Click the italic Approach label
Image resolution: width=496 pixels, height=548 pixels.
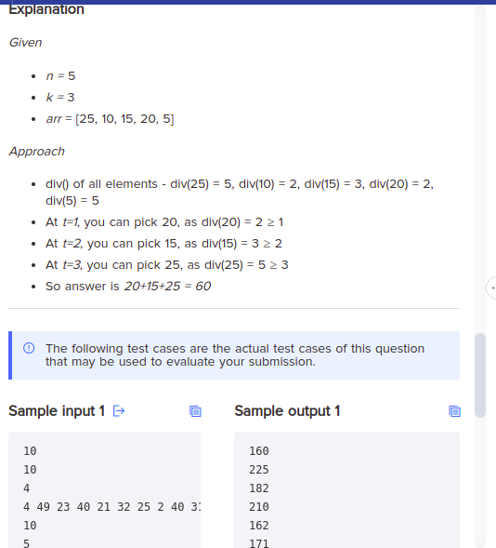click(37, 152)
